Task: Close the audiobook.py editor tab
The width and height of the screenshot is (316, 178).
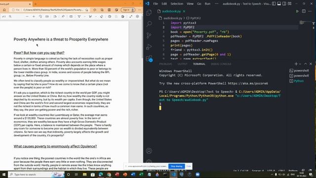Action: click(x=184, y=11)
